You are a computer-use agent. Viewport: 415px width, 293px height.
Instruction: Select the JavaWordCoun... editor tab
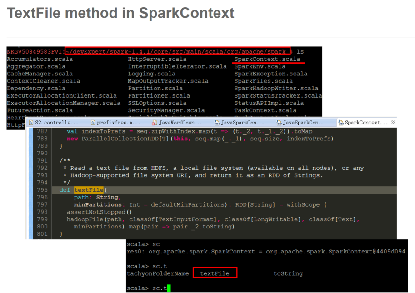point(177,123)
